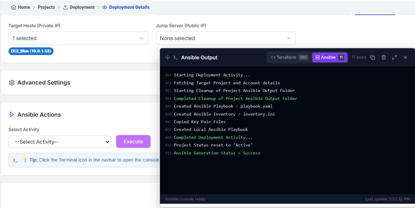
Task: Click the 11 lines count indicator
Action: coord(359,57)
